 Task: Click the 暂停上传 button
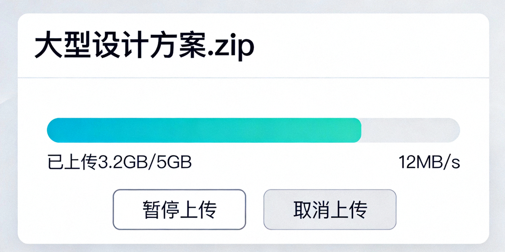pos(179,209)
